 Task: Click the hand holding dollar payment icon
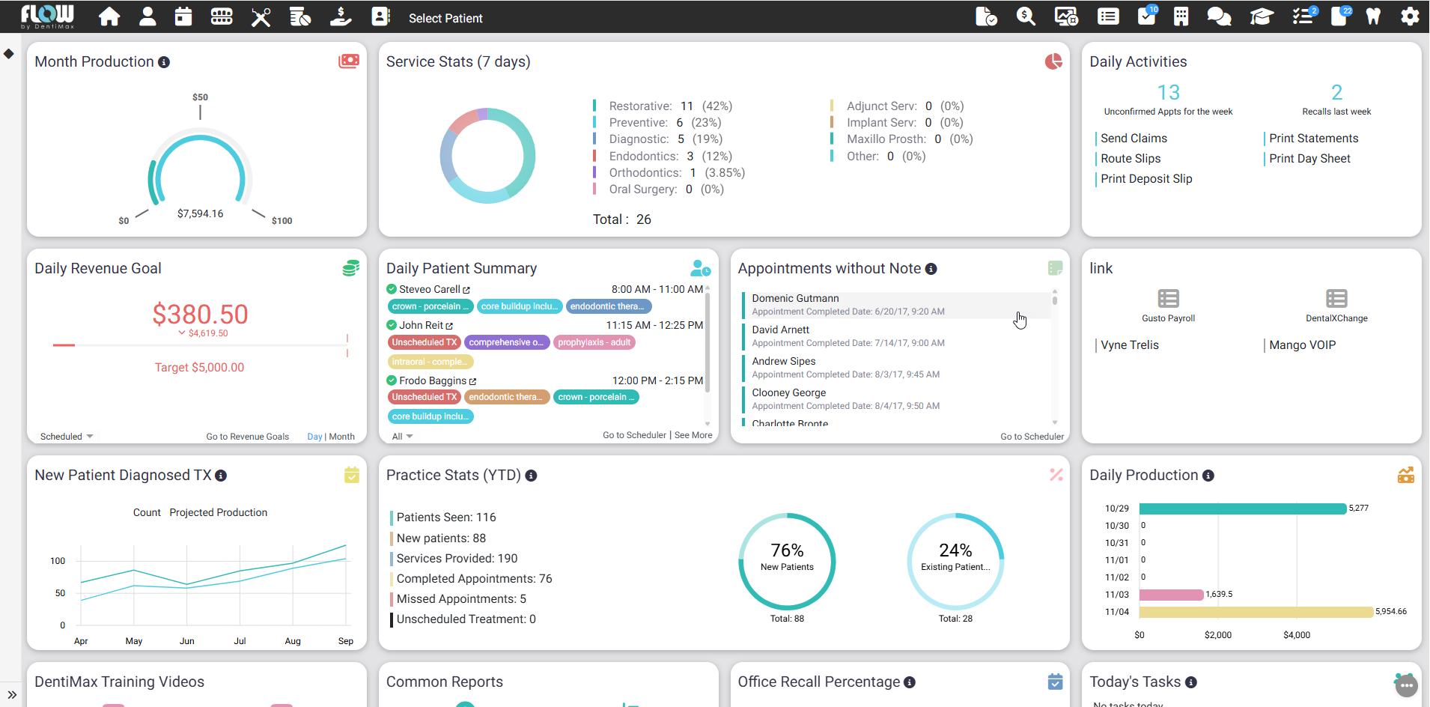click(x=341, y=16)
